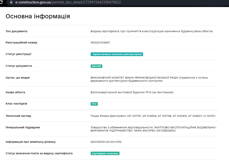The width and height of the screenshot is (229, 164).
Task: Click the 'Статус реєстрації' label
Action: point(18,54)
